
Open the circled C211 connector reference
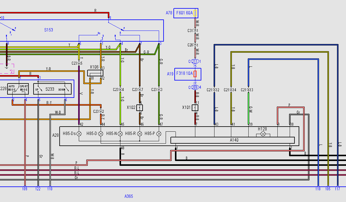click(x=195, y=62)
